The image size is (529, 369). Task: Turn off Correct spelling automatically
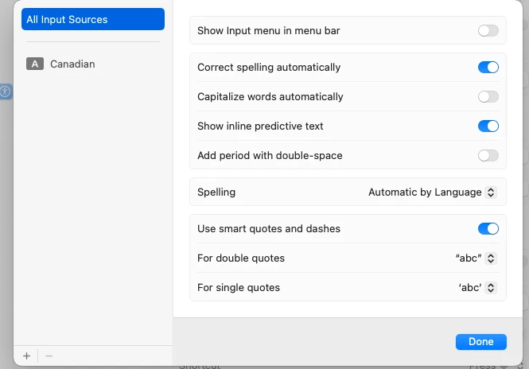click(488, 67)
